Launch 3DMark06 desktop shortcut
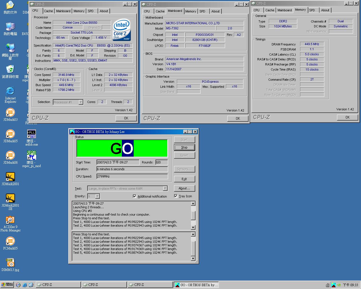Viewport: 361px width, 289px height. click(10, 158)
